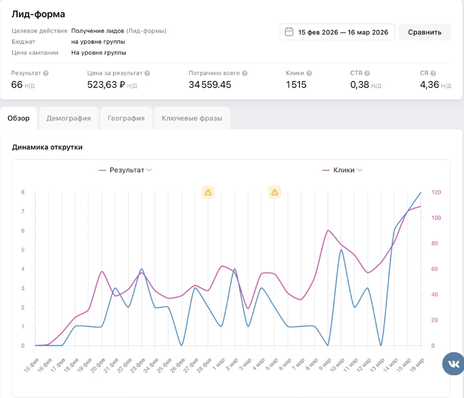The height and width of the screenshot is (398, 464).
Task: Click the 23 фев date label on axis
Action: (138, 365)
